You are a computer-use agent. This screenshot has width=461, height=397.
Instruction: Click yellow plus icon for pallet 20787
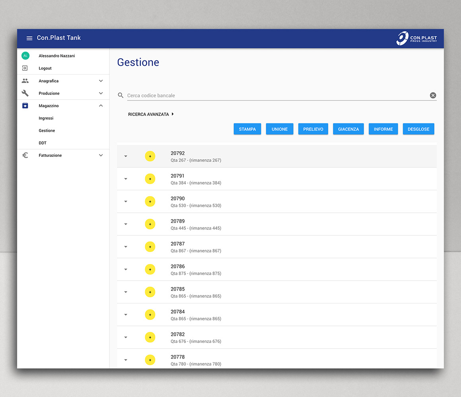[x=150, y=247]
